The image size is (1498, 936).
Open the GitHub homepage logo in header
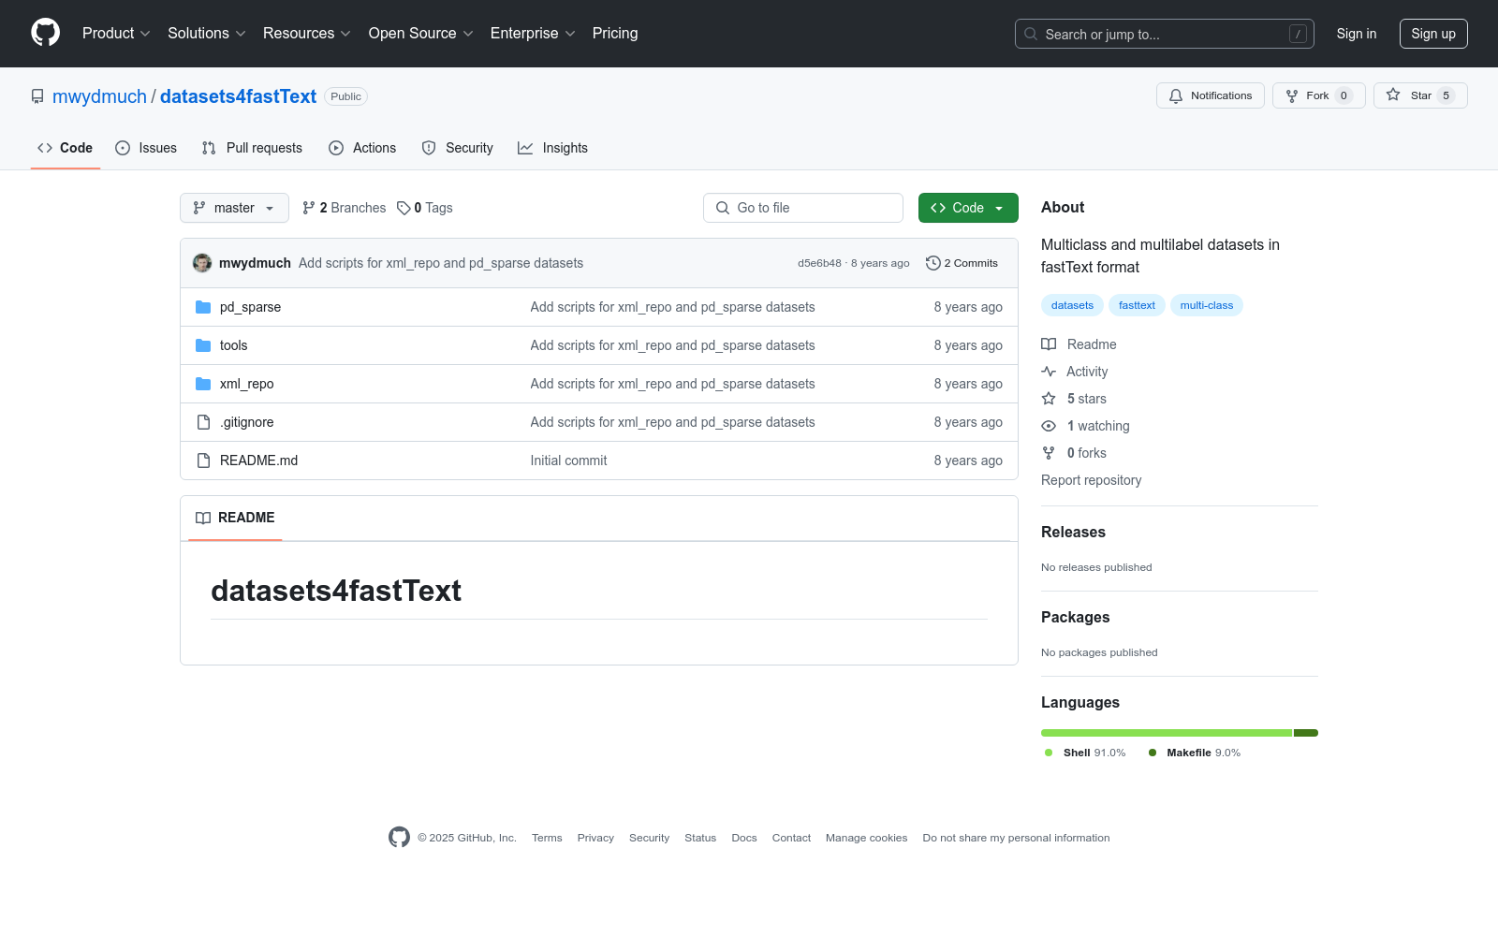pos(45,33)
